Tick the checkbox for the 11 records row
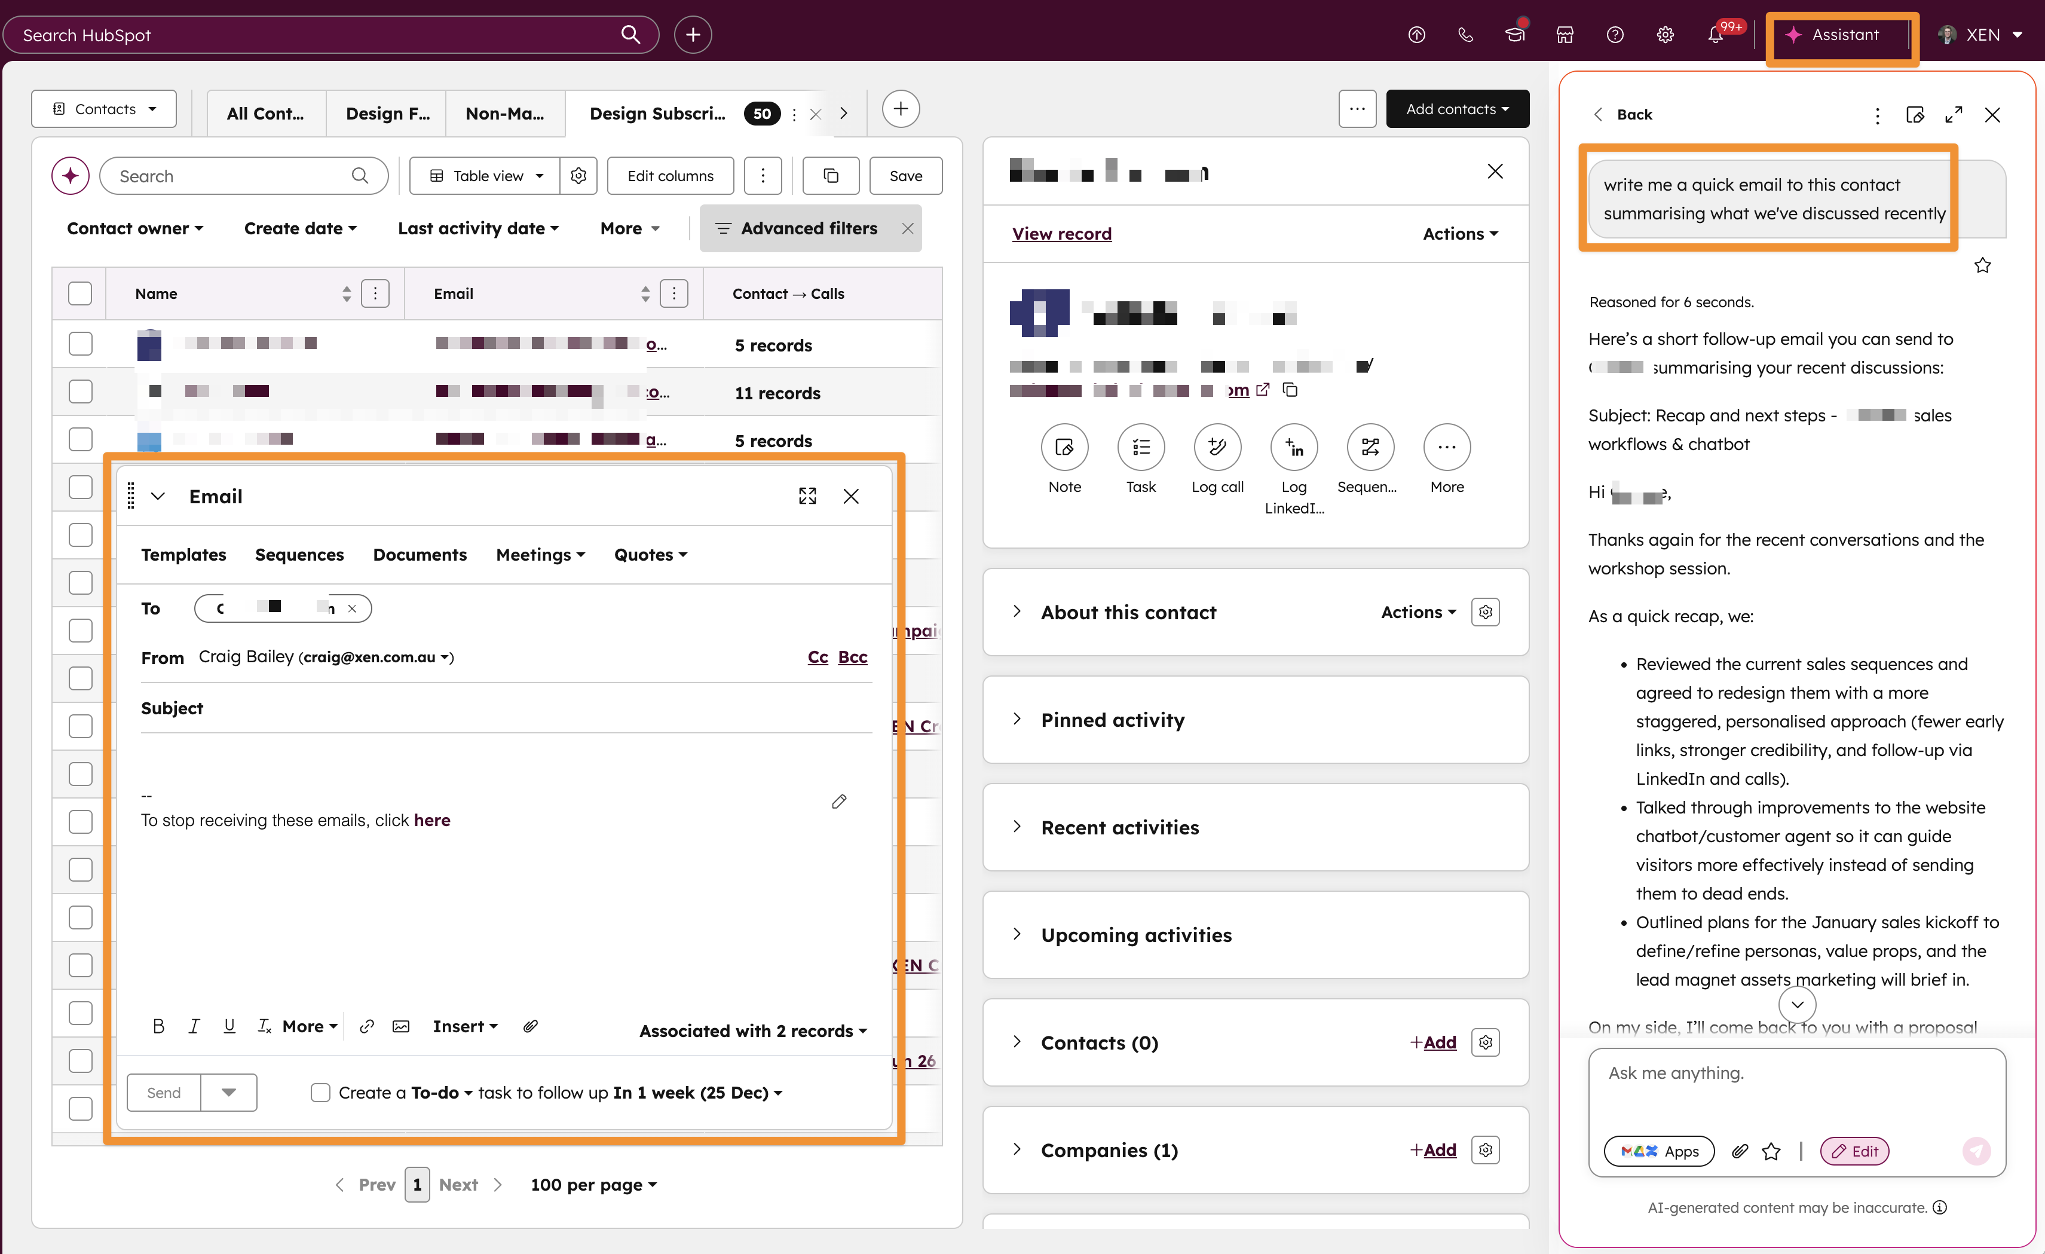 [x=79, y=392]
